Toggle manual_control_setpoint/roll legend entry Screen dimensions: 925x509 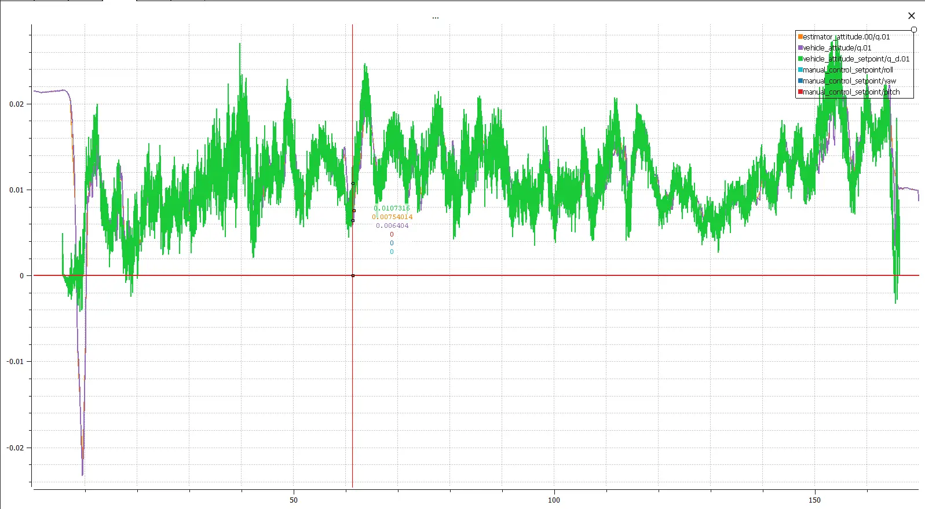[x=847, y=70]
